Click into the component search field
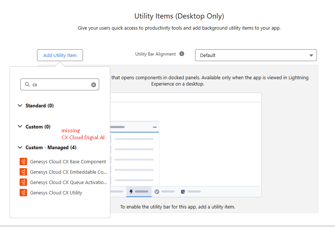This screenshot has height=227, width=335. point(60,84)
